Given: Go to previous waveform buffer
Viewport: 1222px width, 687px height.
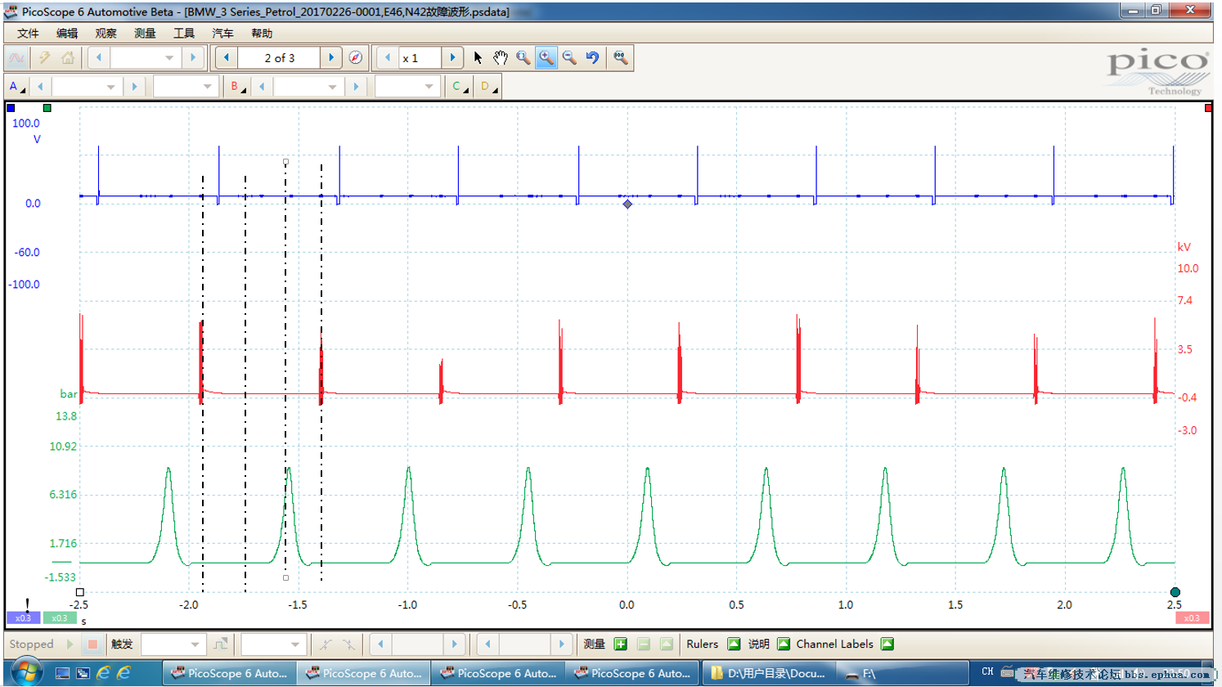Looking at the screenshot, I should (227, 58).
